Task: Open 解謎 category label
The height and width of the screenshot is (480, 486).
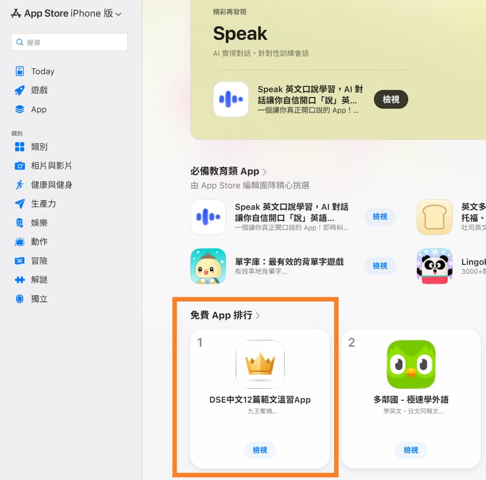Action: point(39,280)
